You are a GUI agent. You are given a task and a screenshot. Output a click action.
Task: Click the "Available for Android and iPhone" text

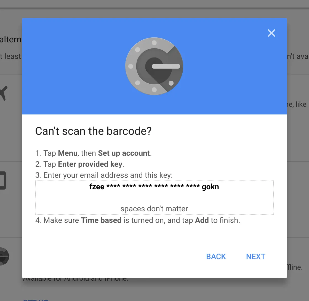(76, 279)
